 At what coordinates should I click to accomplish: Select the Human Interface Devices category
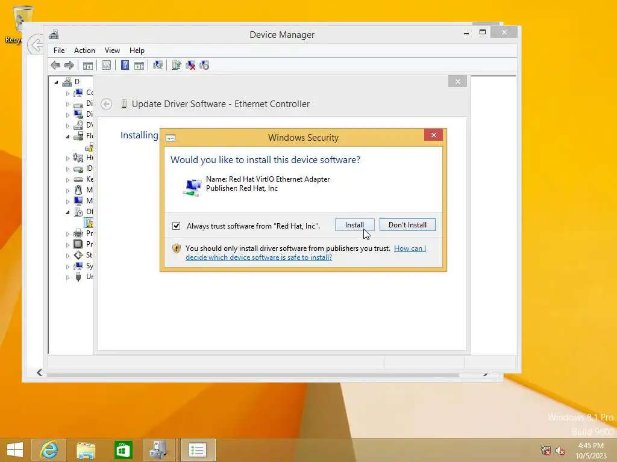[x=83, y=158]
